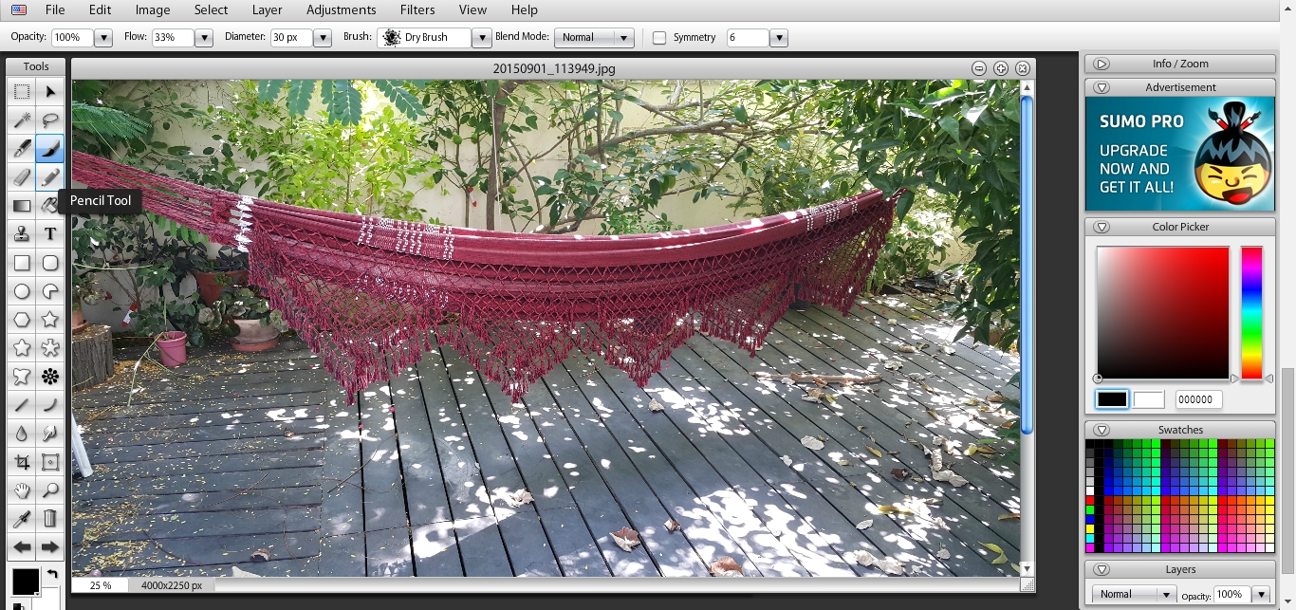This screenshot has width=1296, height=610.
Task: Choose the Lasso tool
Action: 50,120
